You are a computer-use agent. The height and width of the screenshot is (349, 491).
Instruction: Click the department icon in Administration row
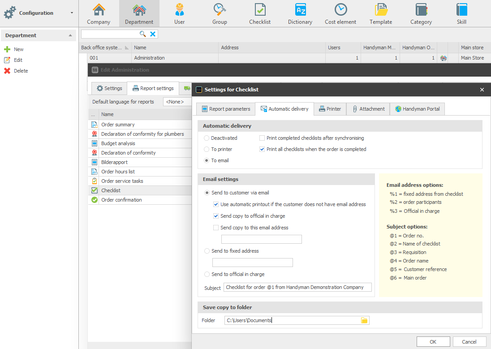coord(443,58)
